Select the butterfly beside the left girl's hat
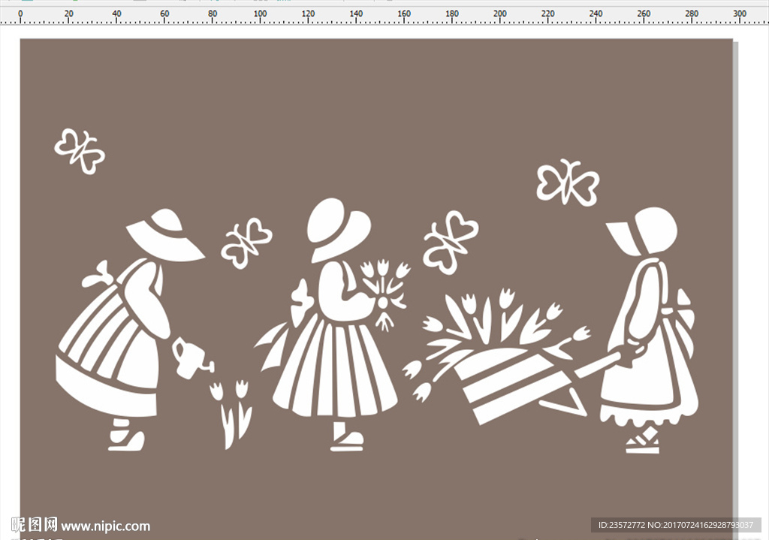 click(x=245, y=243)
